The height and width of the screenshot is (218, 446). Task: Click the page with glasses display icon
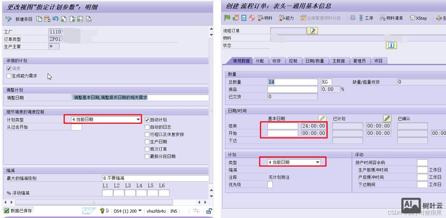pos(89,19)
